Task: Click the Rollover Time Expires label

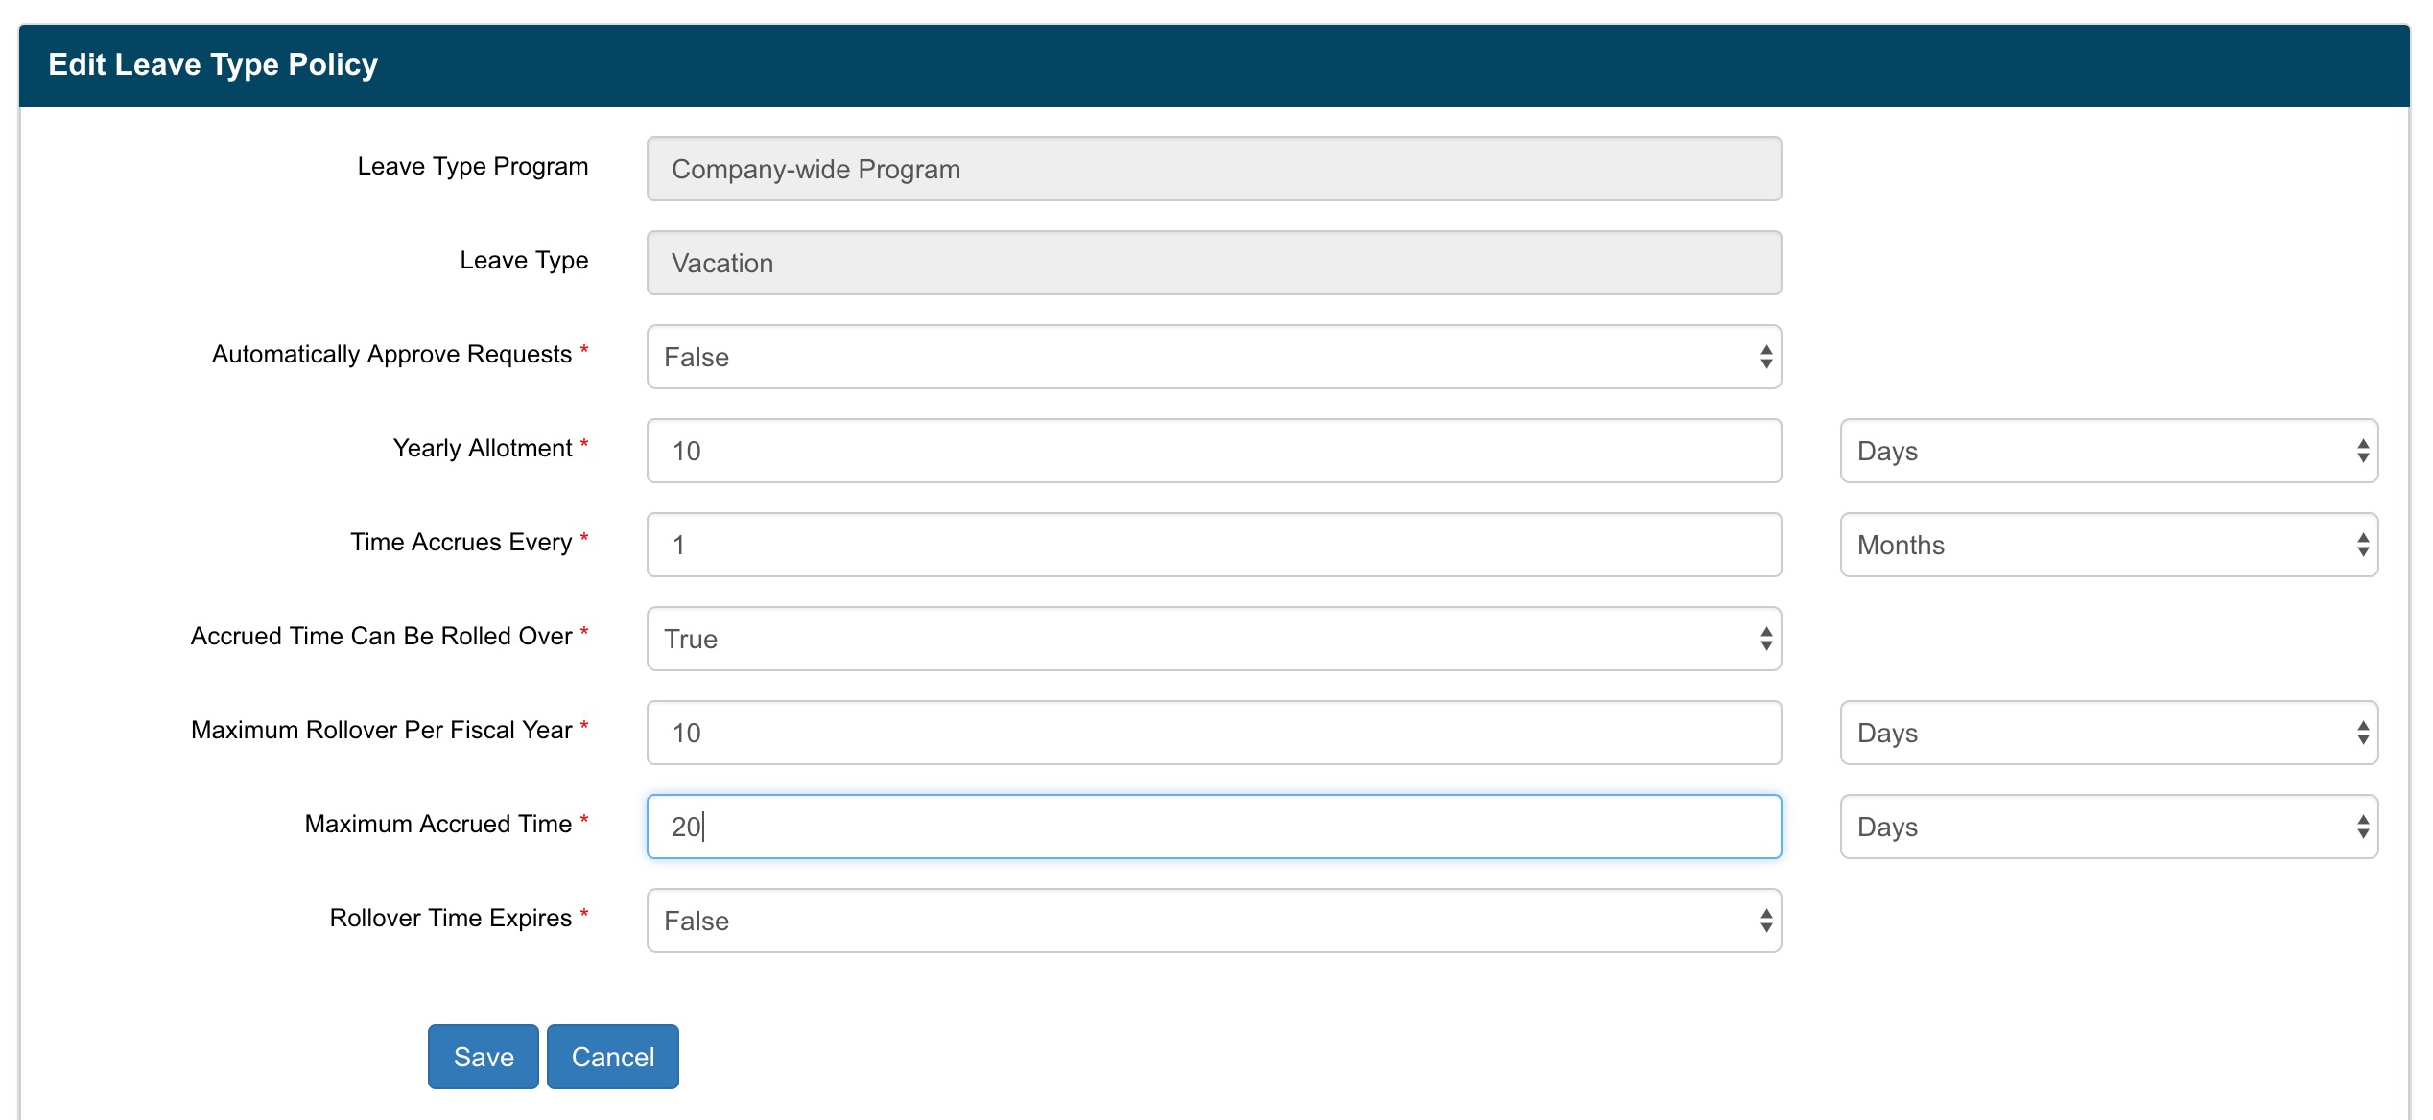Action: tap(450, 918)
